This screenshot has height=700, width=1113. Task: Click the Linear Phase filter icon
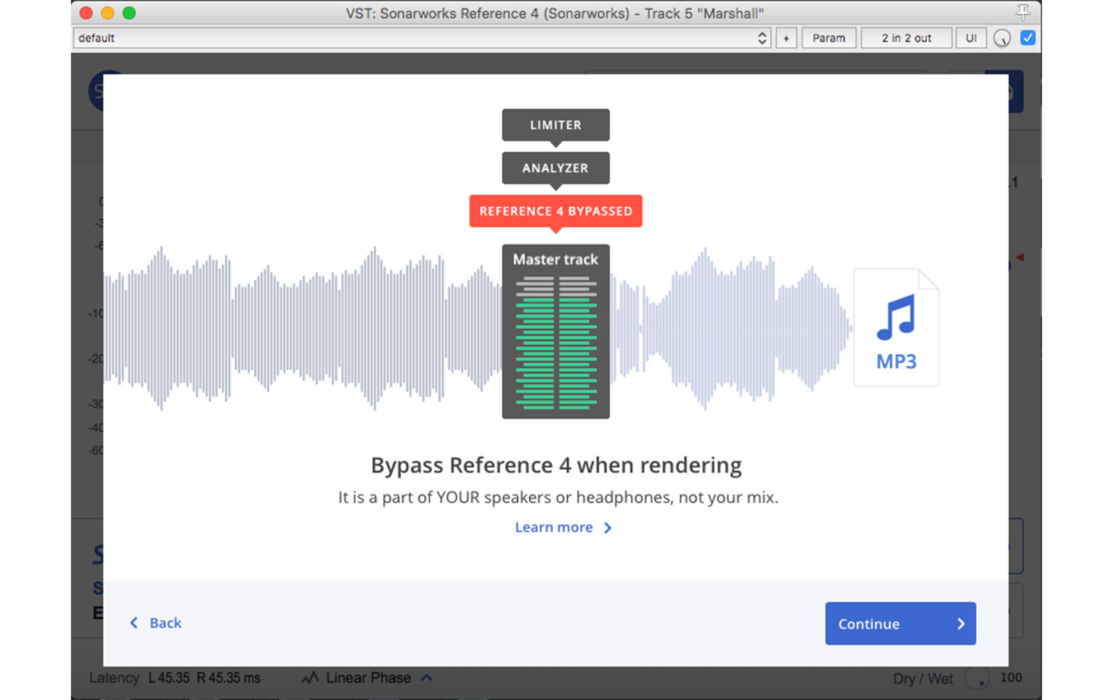(310, 678)
